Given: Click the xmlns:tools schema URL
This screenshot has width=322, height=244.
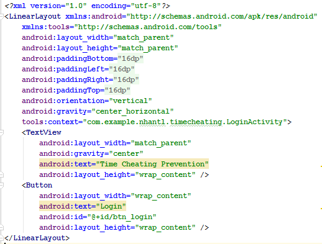Looking at the screenshot, I should click(x=148, y=27).
